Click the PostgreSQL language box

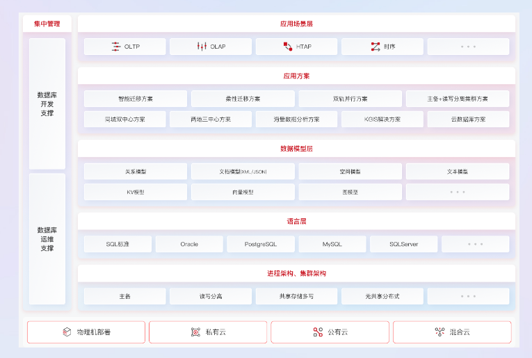pyautogui.click(x=261, y=244)
